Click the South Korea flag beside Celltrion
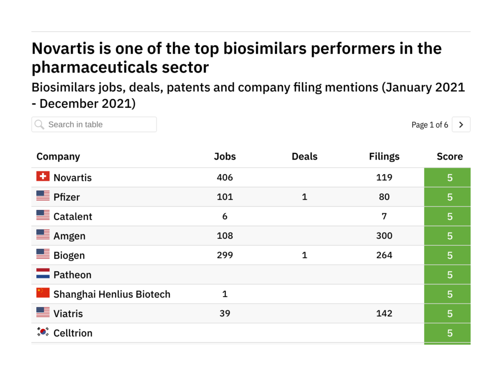Screen dimensions: 502x376 [43, 332]
